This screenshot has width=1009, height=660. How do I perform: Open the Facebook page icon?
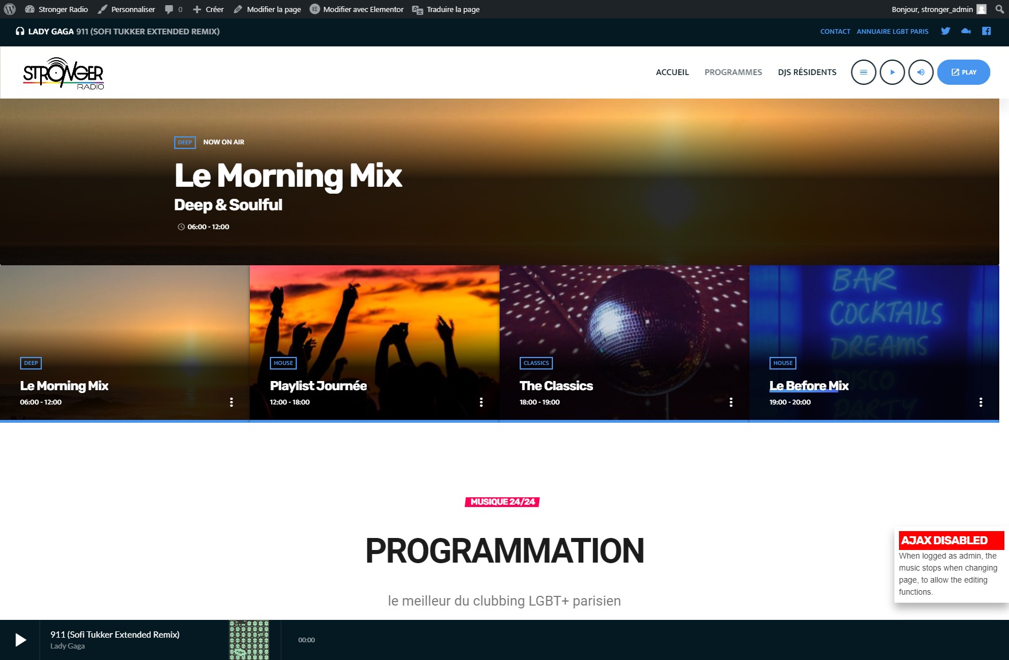coord(986,31)
